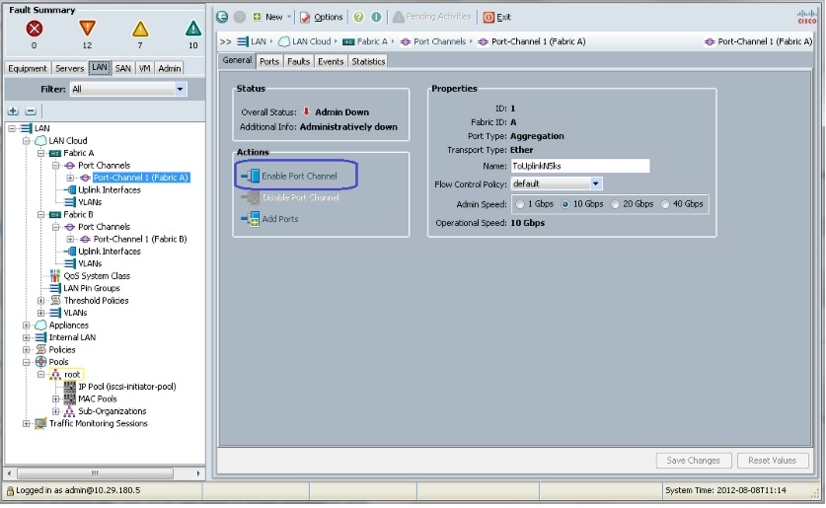Select Port-Channel 1 under Fabric B

139,239
